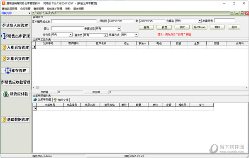Focus the 备注 input field

68,28
